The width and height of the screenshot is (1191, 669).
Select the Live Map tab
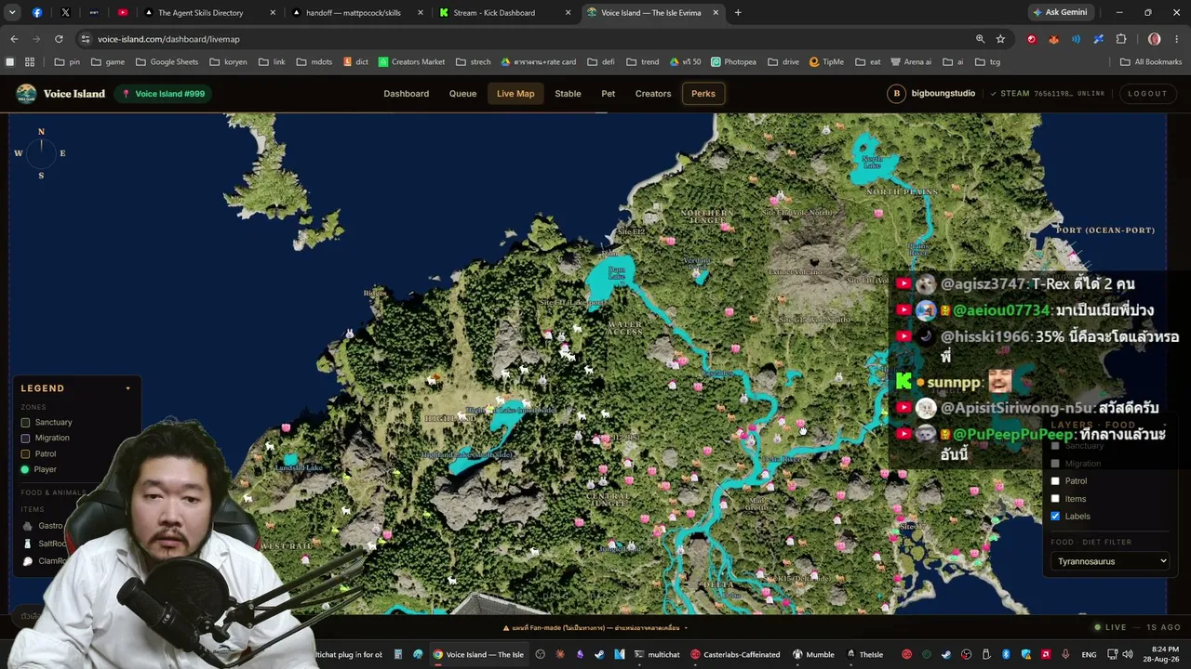tap(515, 94)
